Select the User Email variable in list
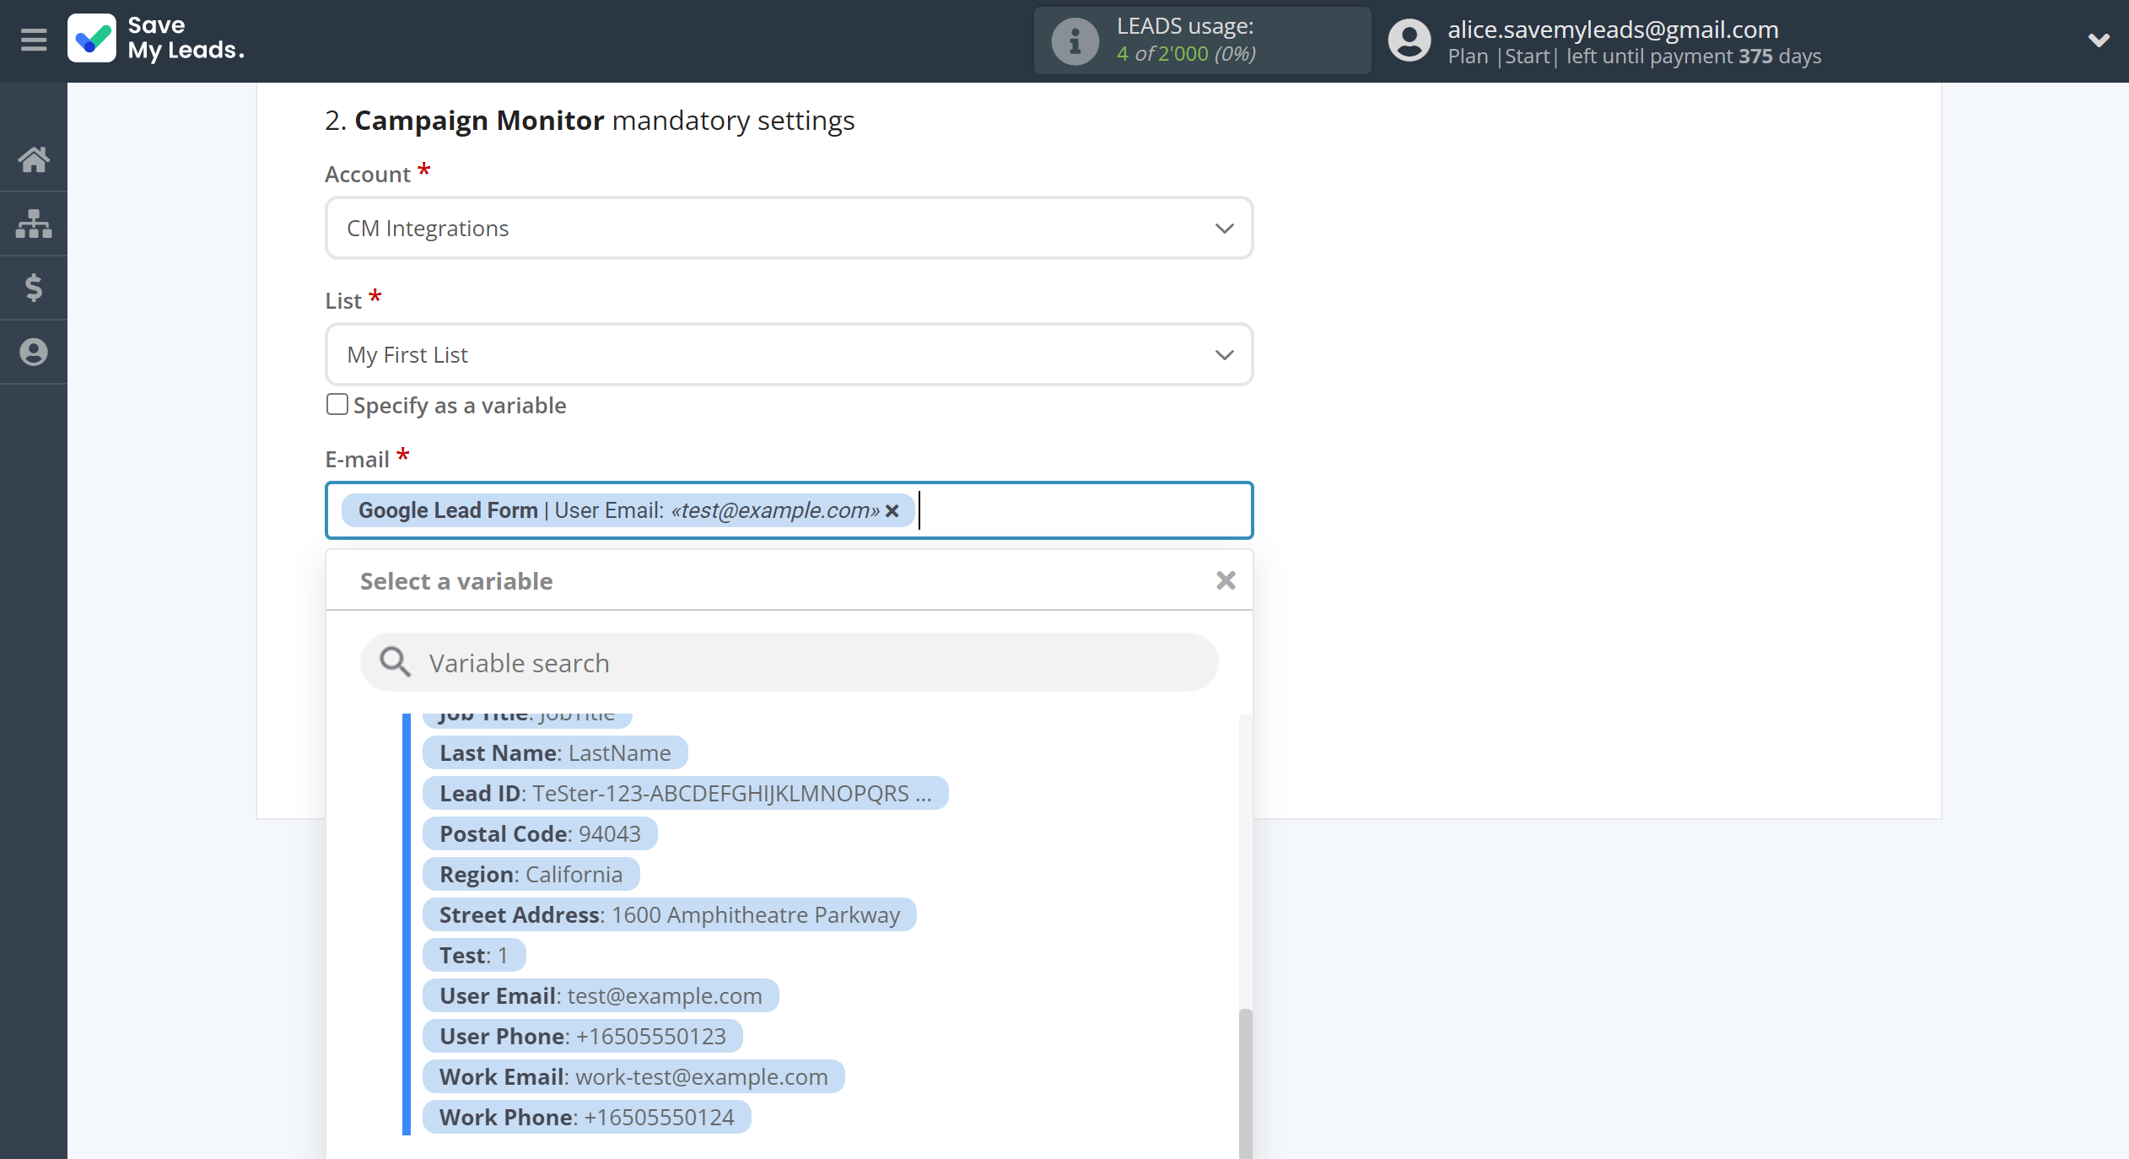Image resolution: width=2129 pixels, height=1159 pixels. [601, 996]
